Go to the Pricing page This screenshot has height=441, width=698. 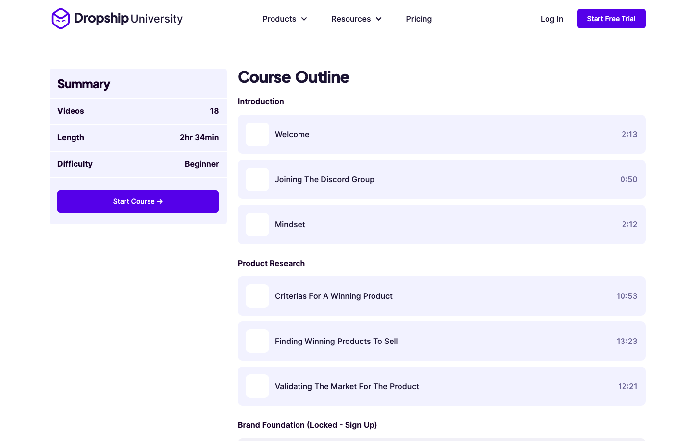click(x=419, y=19)
